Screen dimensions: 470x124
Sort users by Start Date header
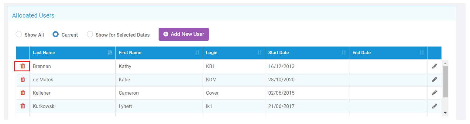[343, 53]
